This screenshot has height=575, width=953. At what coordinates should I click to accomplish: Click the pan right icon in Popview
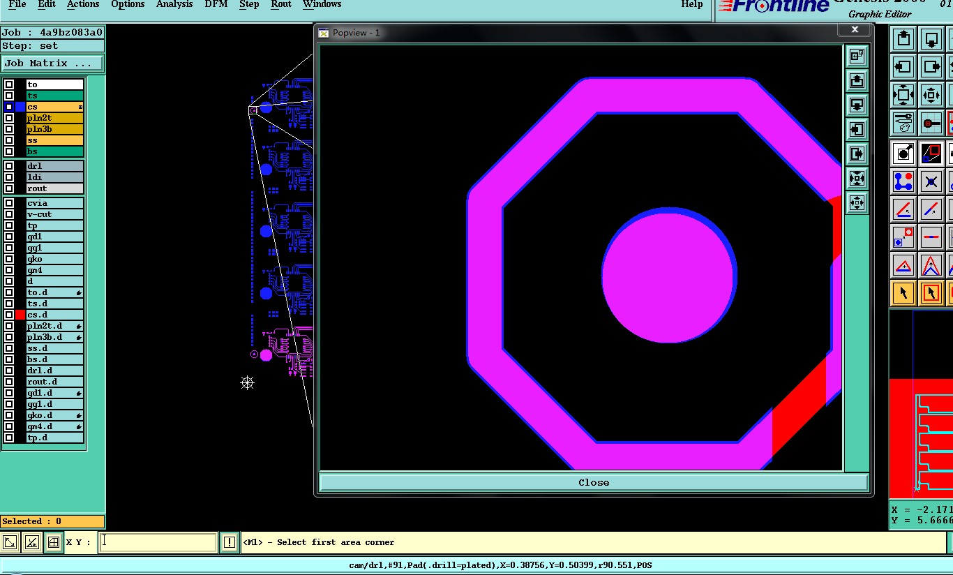click(x=857, y=154)
